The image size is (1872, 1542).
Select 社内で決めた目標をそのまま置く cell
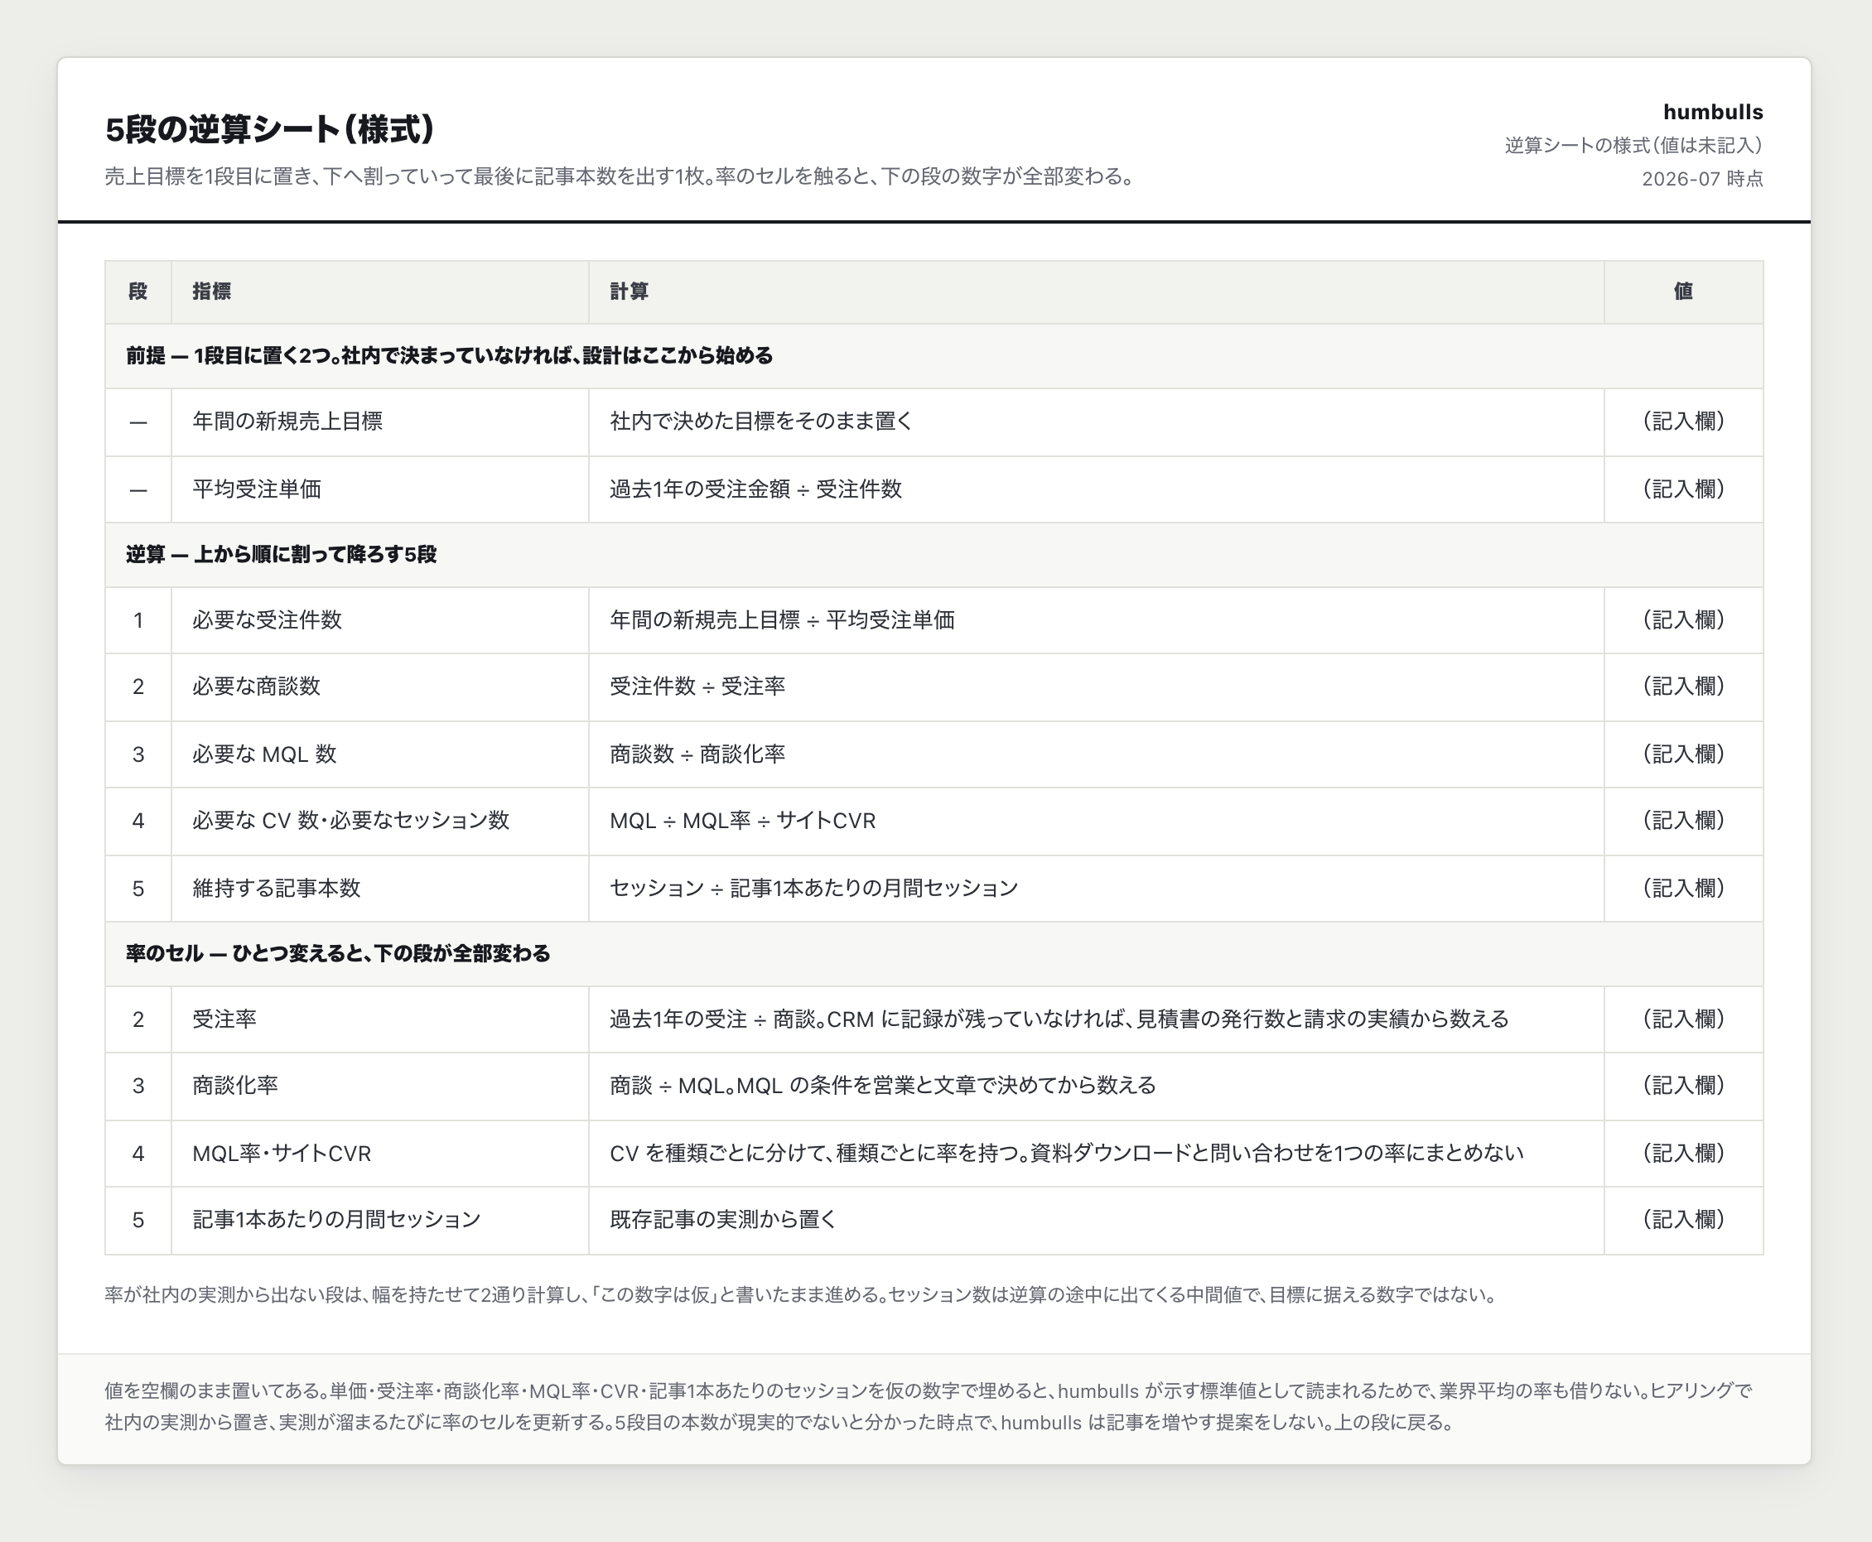tap(1096, 422)
